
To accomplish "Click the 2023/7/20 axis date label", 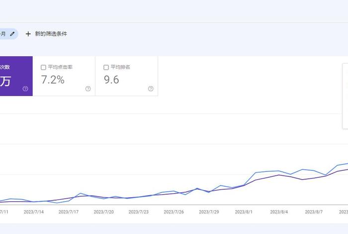I will 103,212.
